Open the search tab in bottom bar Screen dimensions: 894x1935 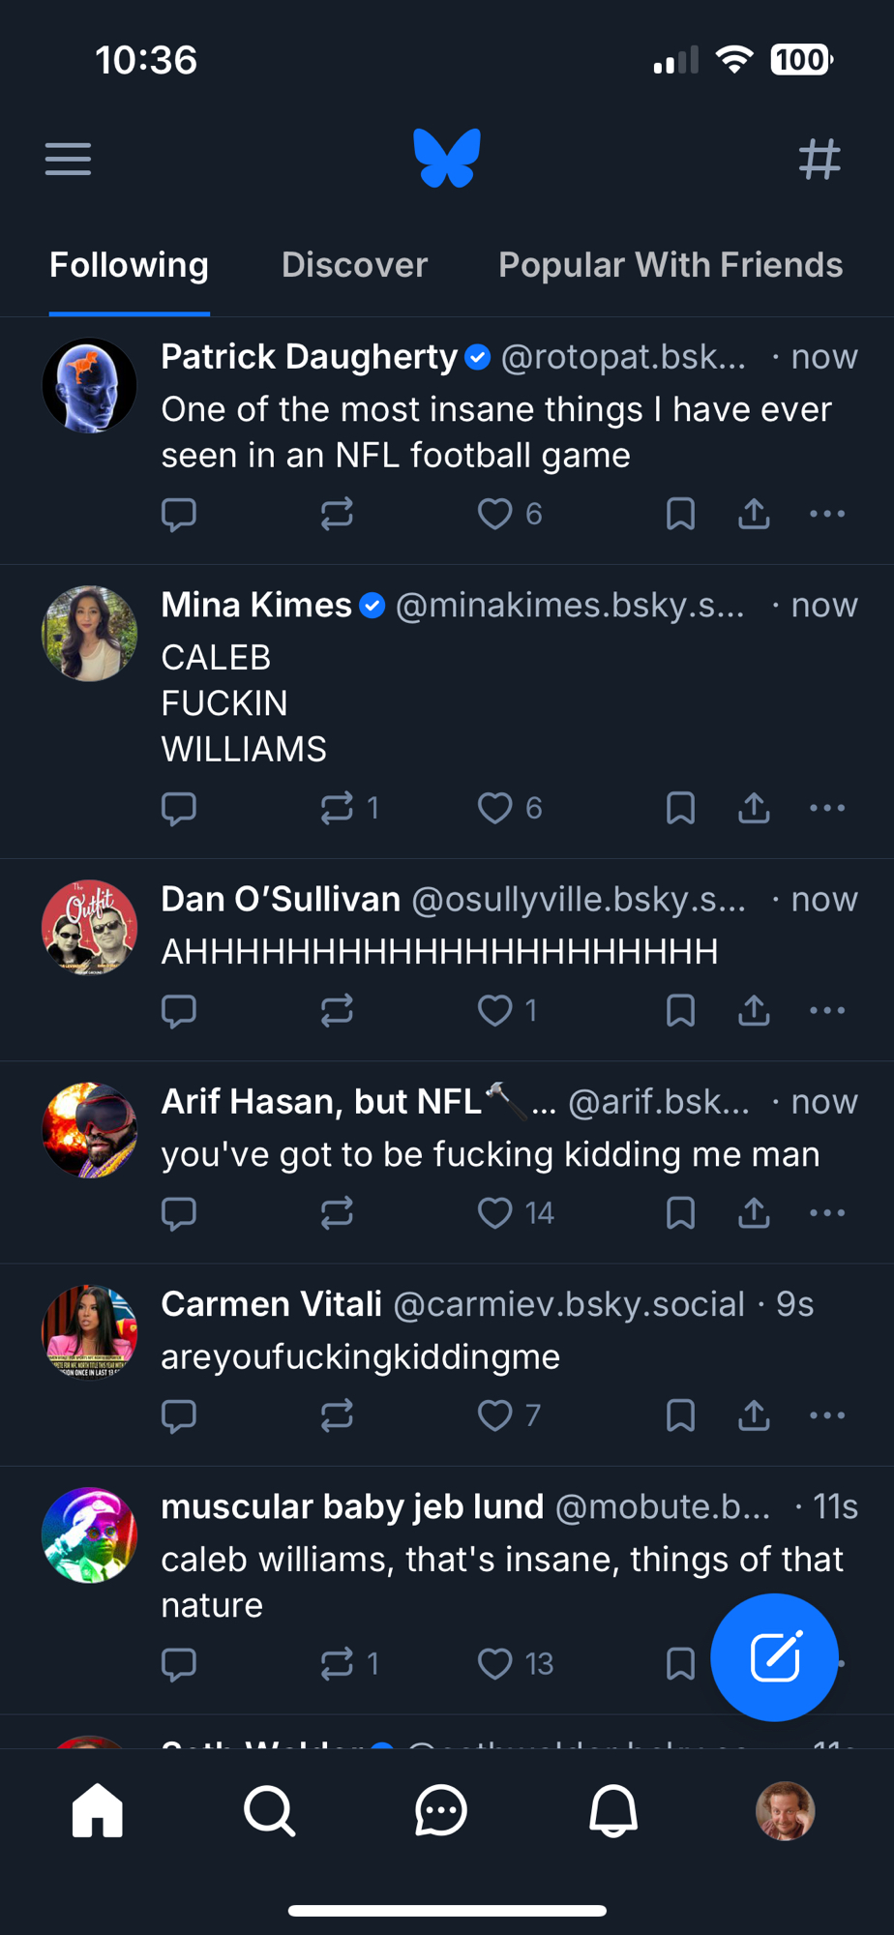tap(269, 1810)
